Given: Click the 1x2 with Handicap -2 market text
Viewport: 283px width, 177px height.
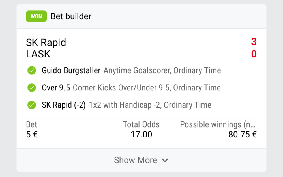Looking at the screenshot, I should click(150, 105).
